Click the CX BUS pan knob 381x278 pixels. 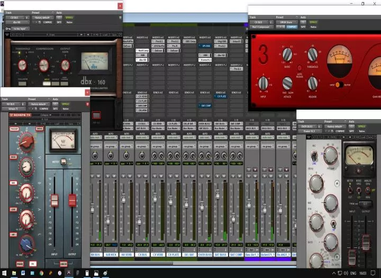pos(142,155)
